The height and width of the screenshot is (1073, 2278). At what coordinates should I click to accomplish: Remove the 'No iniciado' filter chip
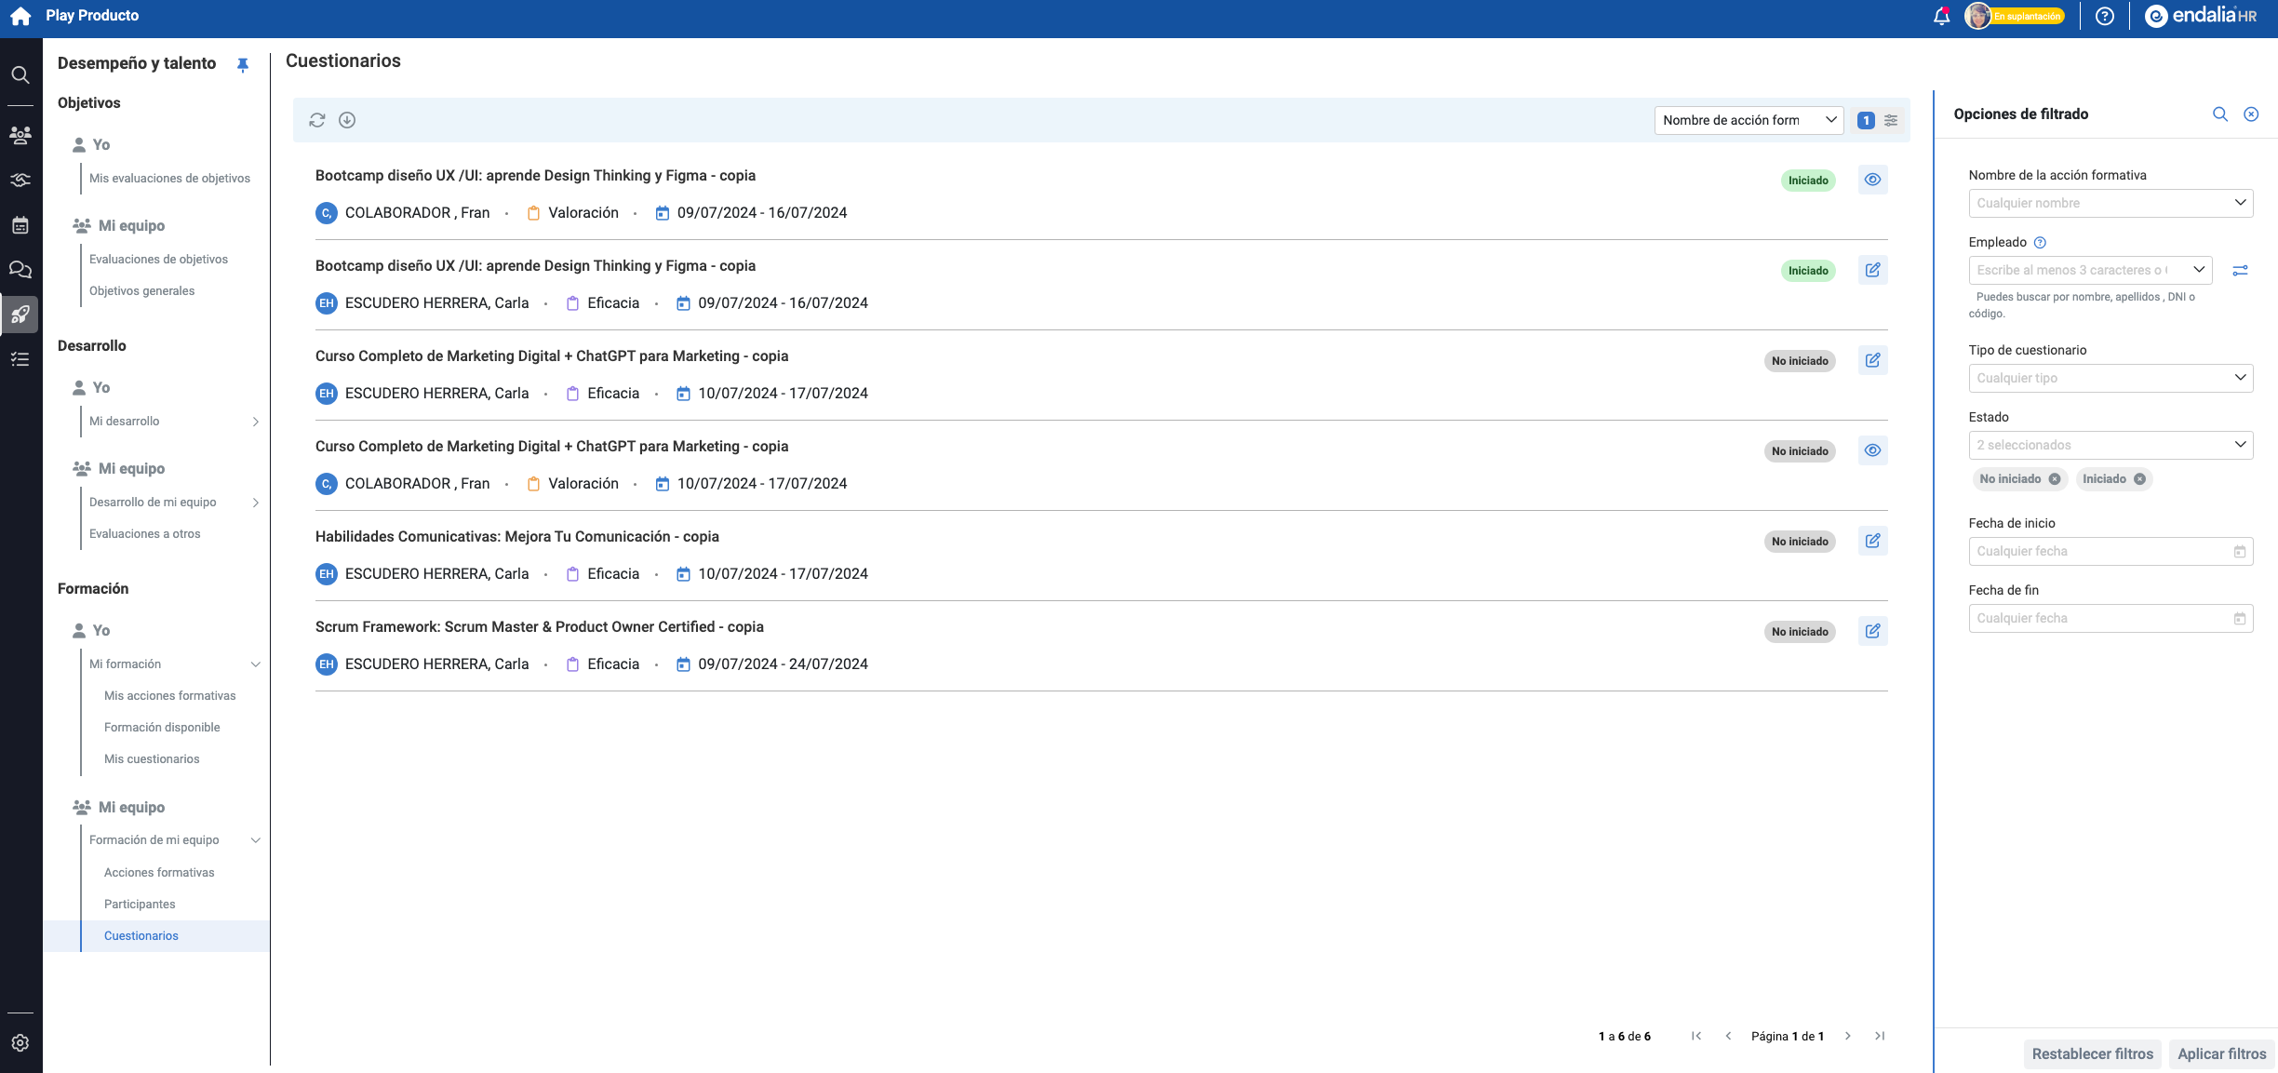point(2055,479)
